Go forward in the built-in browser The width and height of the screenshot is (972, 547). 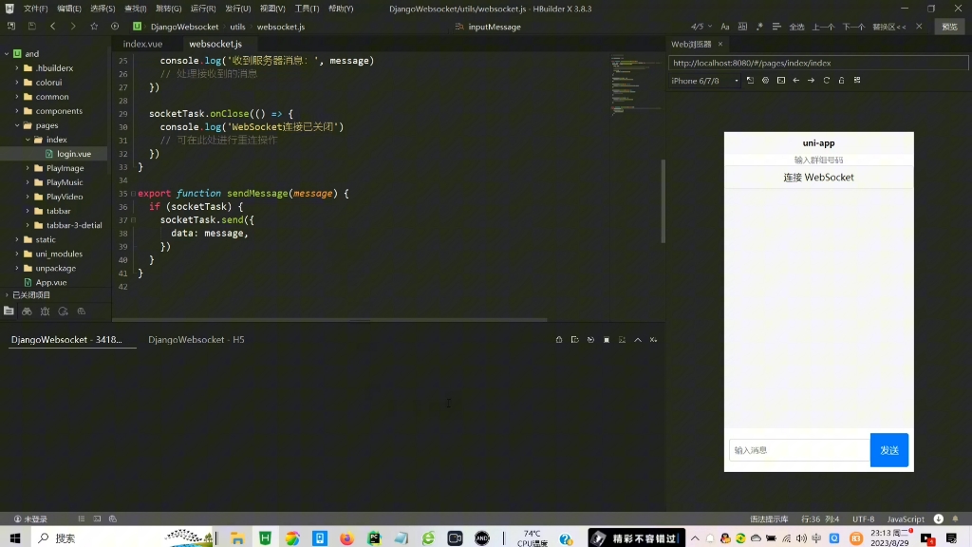pyautogui.click(x=811, y=81)
